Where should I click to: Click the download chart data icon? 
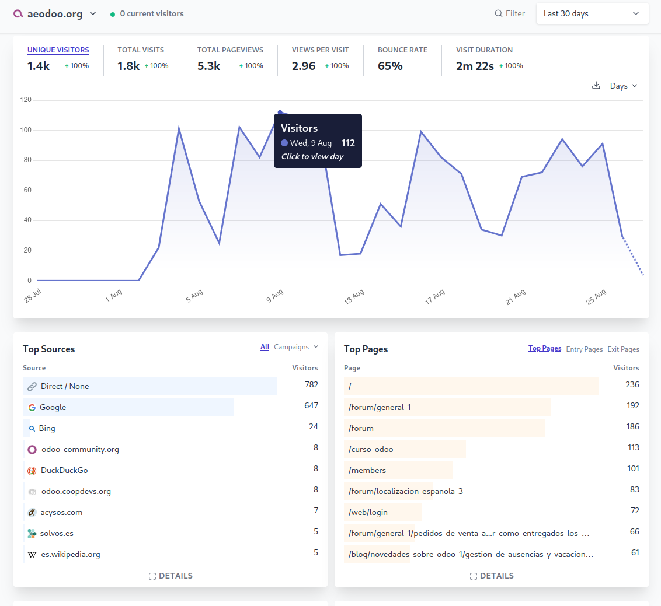tap(596, 86)
